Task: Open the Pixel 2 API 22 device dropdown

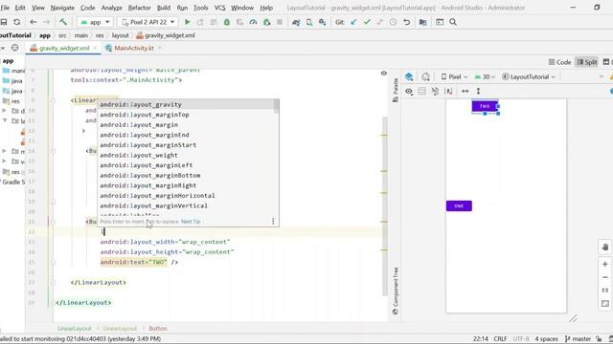Action: [x=148, y=22]
